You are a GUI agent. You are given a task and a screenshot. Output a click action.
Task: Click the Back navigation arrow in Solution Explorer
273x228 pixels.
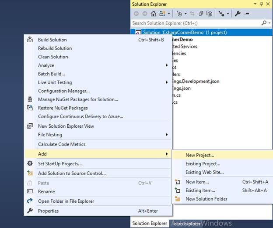[x=136, y=14]
